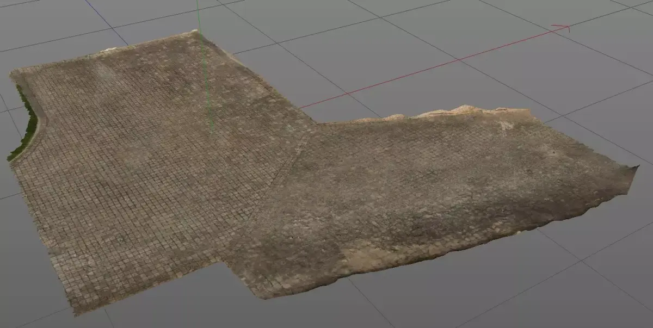Click the green grass patch on mesh edge
Image resolution: width=653 pixels, height=328 pixels.
point(24,124)
